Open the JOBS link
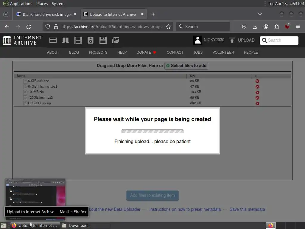 [198, 52]
